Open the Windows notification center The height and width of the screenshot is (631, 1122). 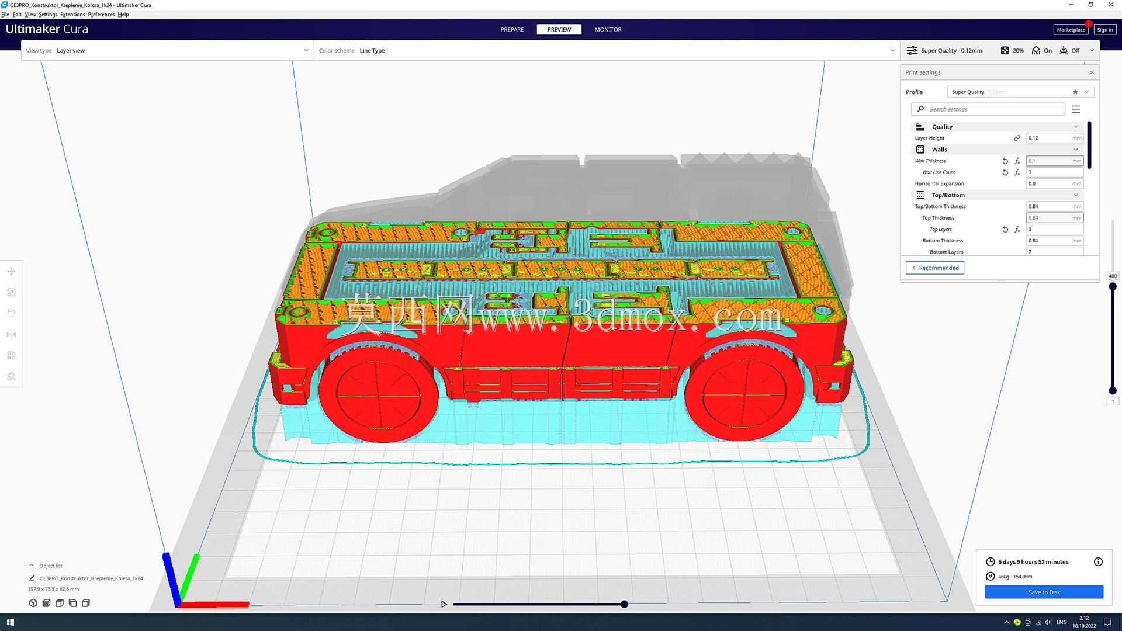click(1107, 622)
